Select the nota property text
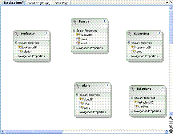 [86, 103]
